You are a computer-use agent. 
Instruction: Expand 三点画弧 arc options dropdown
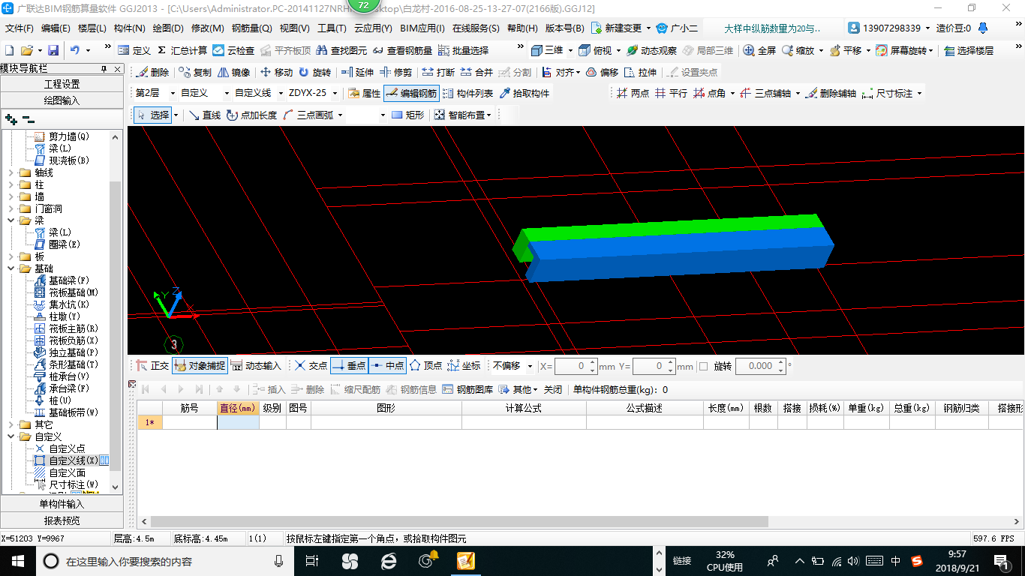click(x=339, y=115)
